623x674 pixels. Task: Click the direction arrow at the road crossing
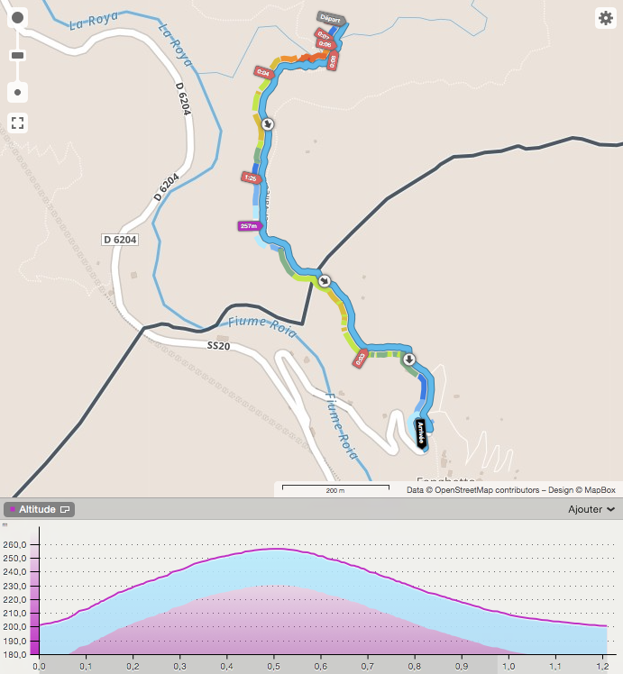[x=323, y=281]
